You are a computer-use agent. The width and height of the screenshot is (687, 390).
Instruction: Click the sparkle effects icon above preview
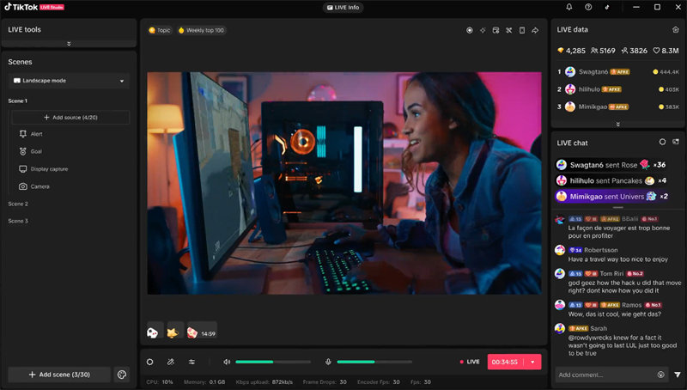coord(483,30)
